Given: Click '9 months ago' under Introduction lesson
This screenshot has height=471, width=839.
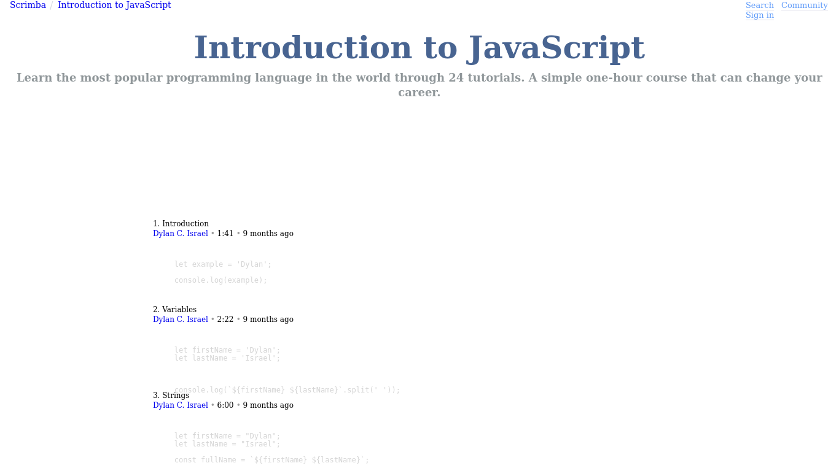Looking at the screenshot, I should pyautogui.click(x=268, y=234).
